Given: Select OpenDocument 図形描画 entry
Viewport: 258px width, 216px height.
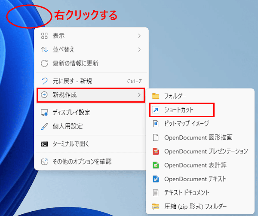Looking at the screenshot, I should (x=200, y=137).
